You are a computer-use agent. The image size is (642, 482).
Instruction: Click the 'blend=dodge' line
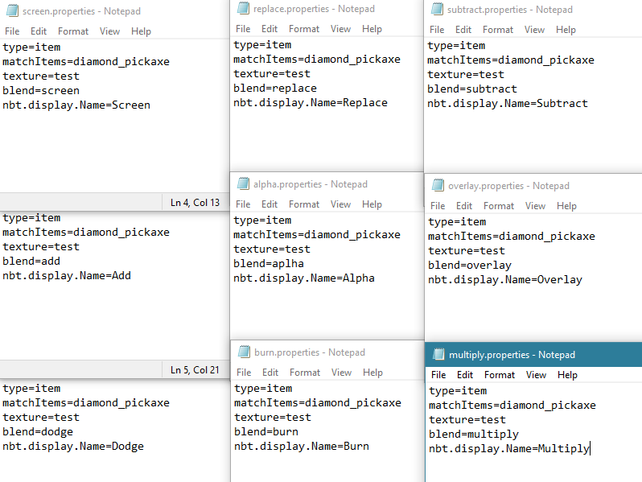pyautogui.click(x=38, y=431)
